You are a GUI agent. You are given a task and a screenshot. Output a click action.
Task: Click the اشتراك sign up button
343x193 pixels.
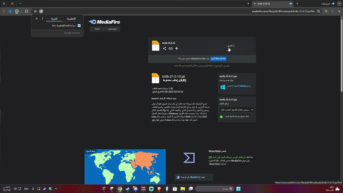click(97, 29)
